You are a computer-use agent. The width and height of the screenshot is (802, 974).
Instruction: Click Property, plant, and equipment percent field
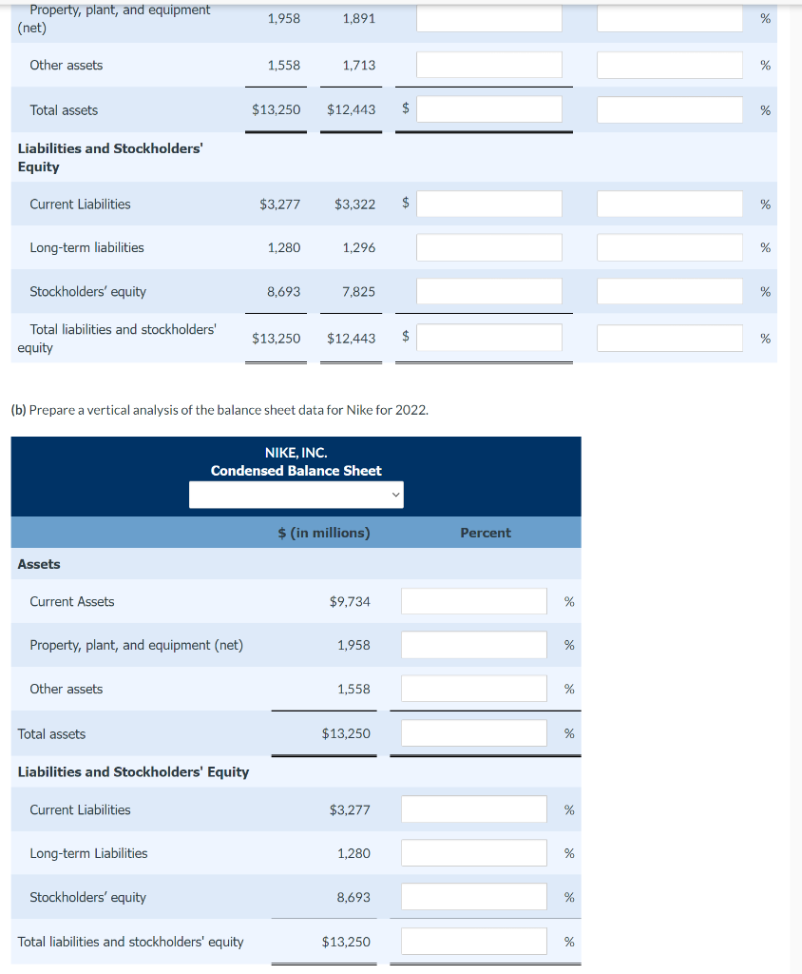pyautogui.click(x=473, y=644)
